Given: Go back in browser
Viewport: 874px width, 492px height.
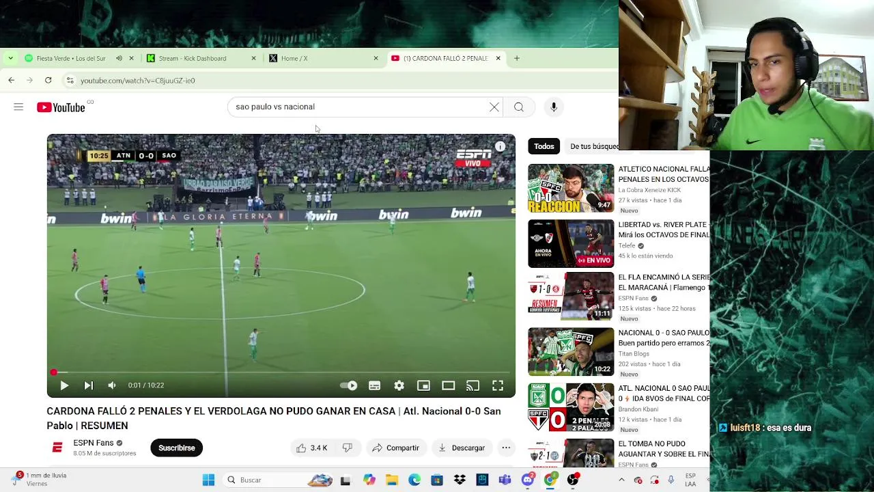Looking at the screenshot, I should pyautogui.click(x=12, y=80).
